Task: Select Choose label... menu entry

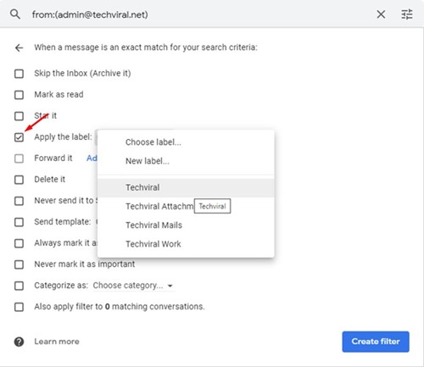Action: point(186,142)
